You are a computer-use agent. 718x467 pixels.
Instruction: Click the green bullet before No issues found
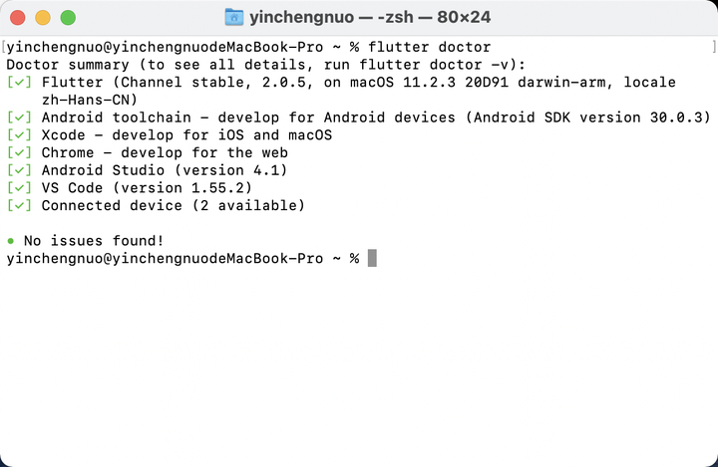11,241
